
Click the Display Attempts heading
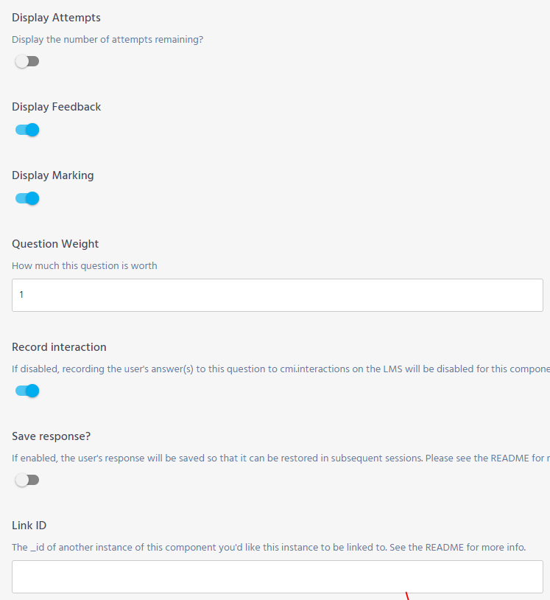click(x=56, y=18)
